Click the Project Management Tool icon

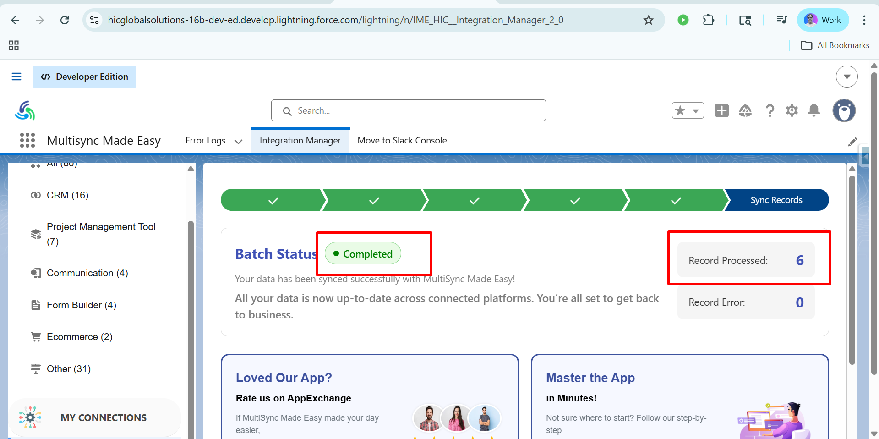(x=36, y=234)
